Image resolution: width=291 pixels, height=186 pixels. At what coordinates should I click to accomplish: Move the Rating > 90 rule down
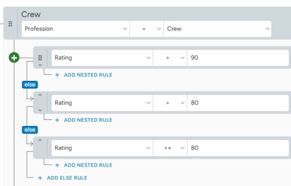point(40,65)
